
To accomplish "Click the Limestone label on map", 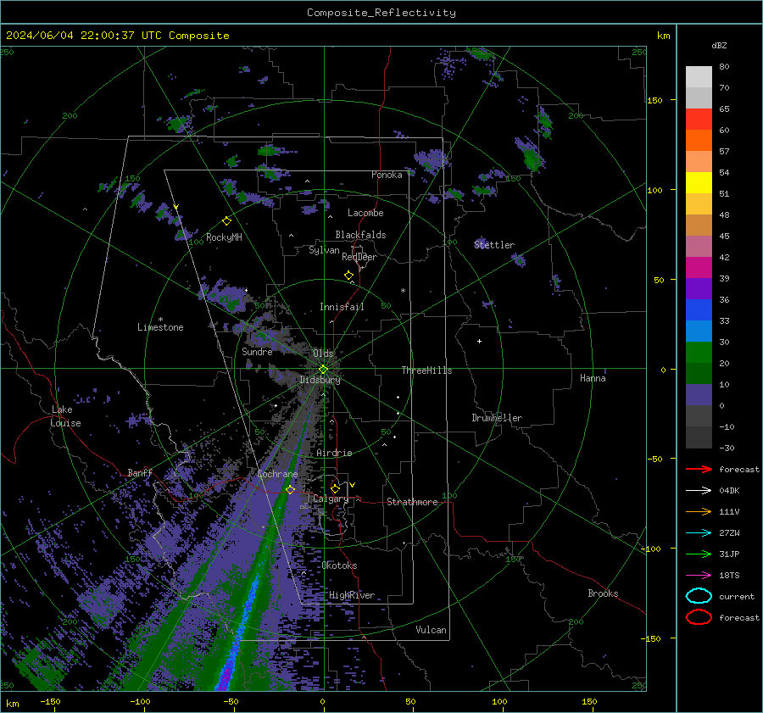I will pos(160,327).
